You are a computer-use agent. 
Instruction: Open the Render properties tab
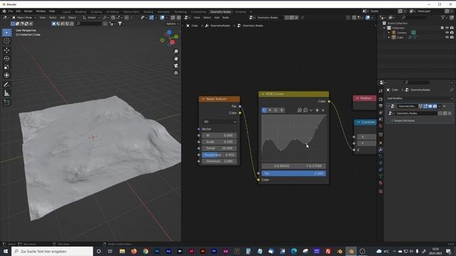point(380,100)
